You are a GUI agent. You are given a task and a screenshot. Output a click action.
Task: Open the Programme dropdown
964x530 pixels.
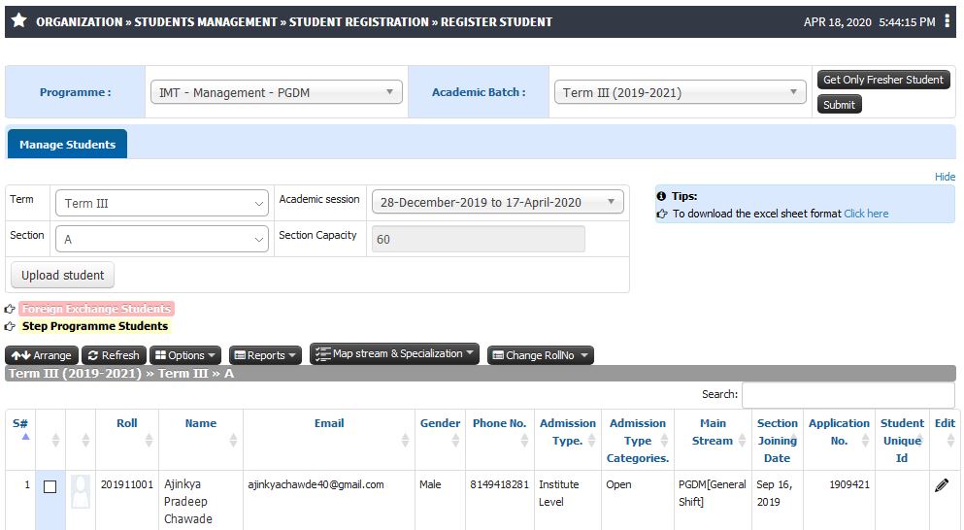click(x=277, y=92)
